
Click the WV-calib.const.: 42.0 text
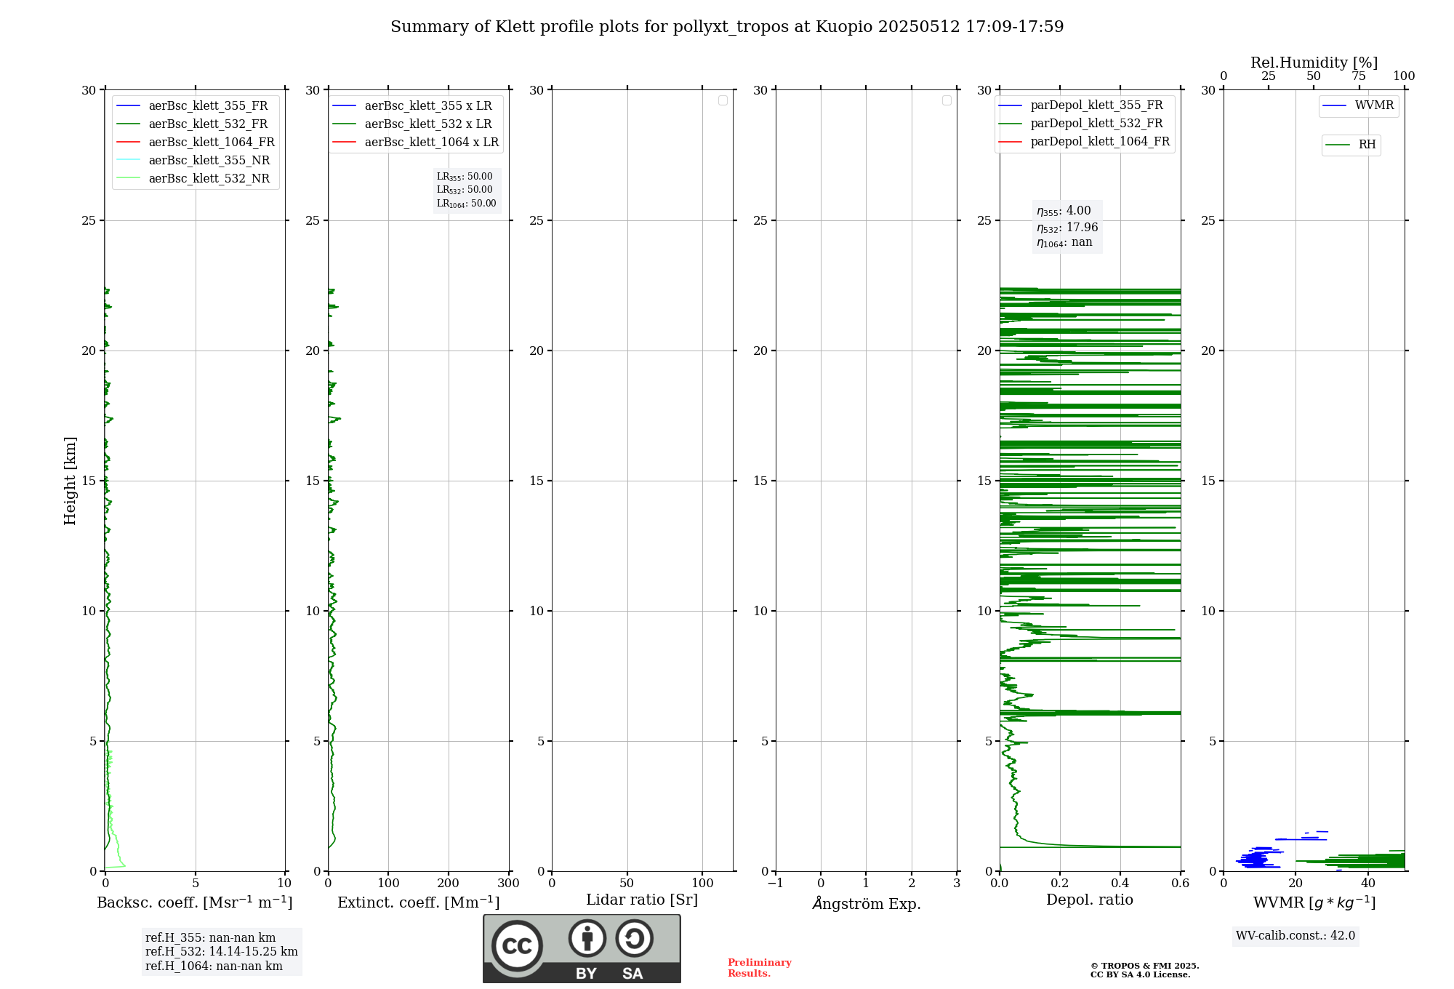pos(1296,936)
